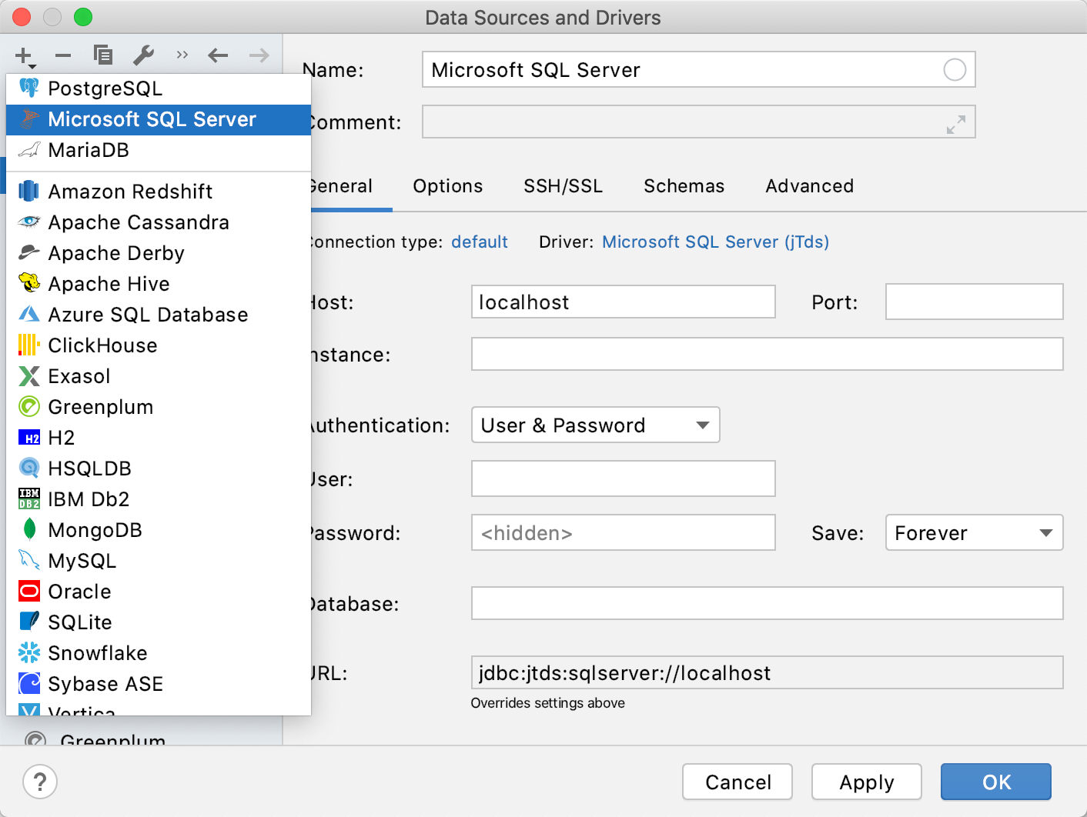Image resolution: width=1087 pixels, height=817 pixels.
Task: Confirm with the OK button
Action: point(996,782)
